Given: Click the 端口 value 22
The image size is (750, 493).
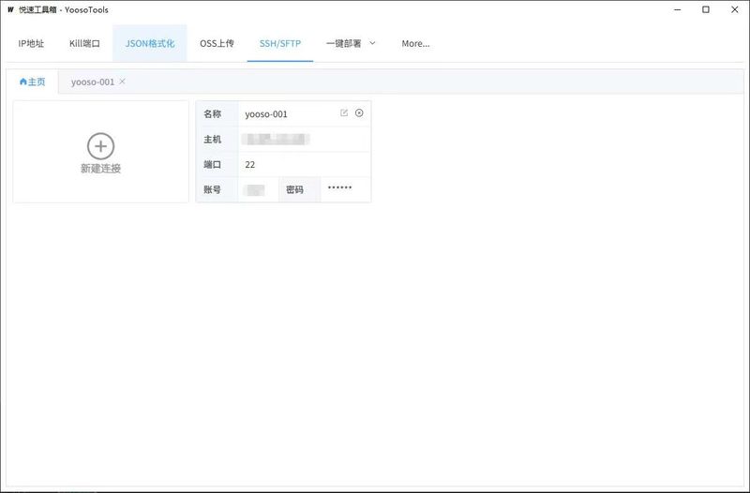Looking at the screenshot, I should [x=250, y=164].
